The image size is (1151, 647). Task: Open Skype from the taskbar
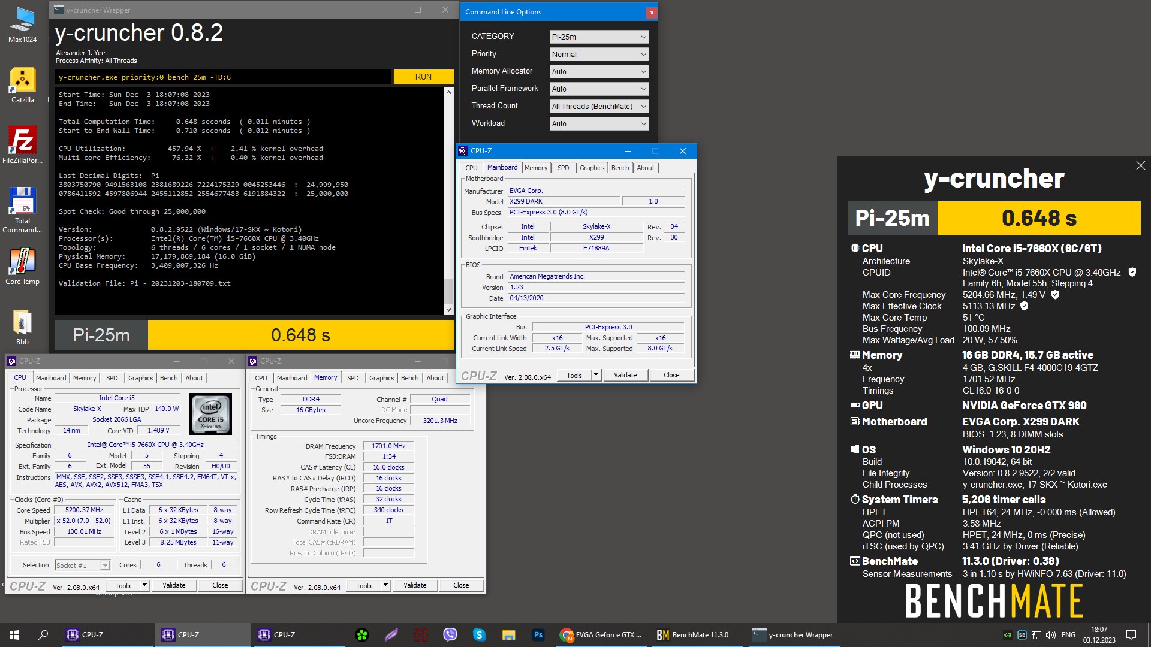coord(479,635)
